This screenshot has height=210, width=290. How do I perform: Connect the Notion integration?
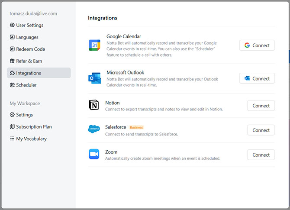pyautogui.click(x=261, y=106)
